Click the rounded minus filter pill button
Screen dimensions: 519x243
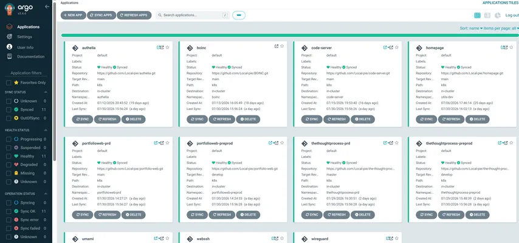tap(239, 15)
